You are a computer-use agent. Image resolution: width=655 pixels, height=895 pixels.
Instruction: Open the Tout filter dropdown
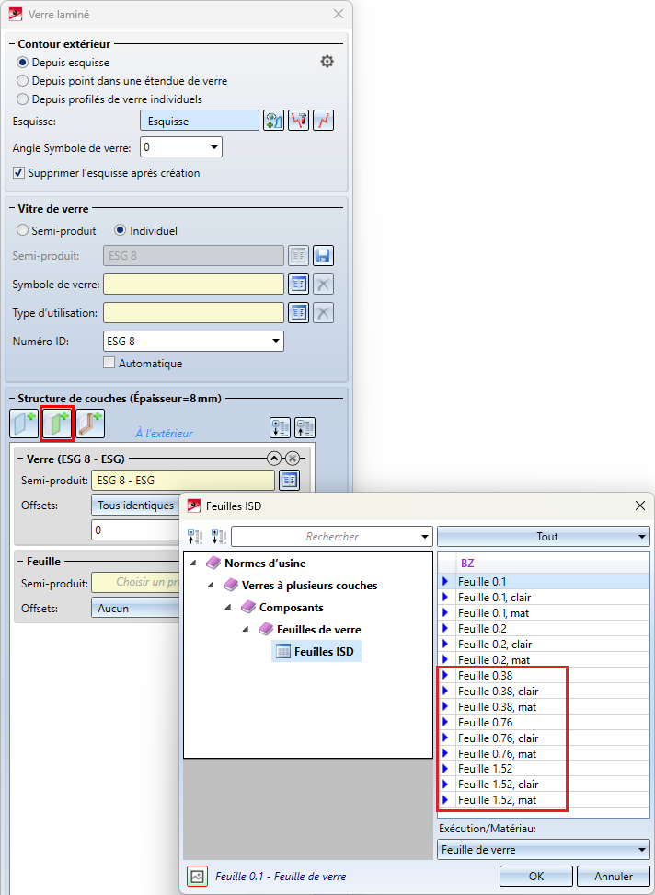point(544,537)
